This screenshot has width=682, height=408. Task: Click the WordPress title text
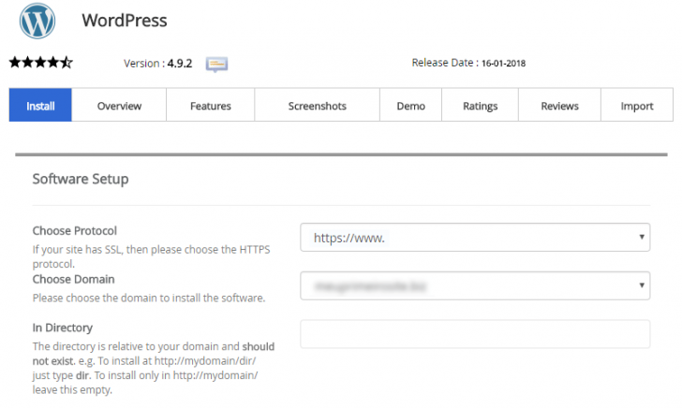tap(125, 21)
